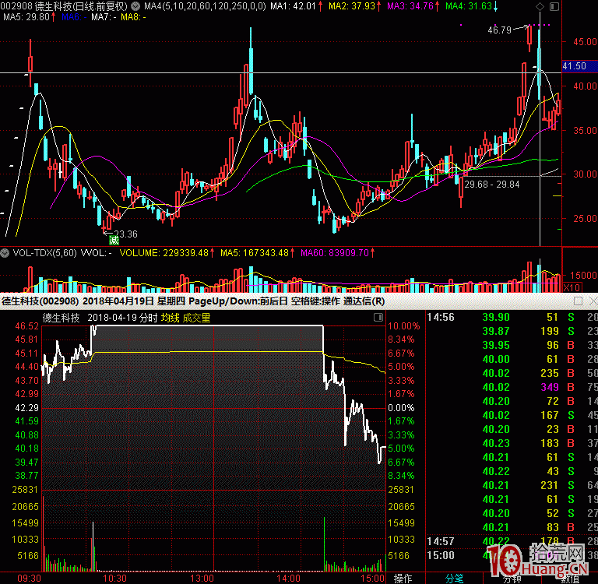598x584 pixels.
Task: Click the 0.00% baseline percentage label
Action: (x=401, y=408)
